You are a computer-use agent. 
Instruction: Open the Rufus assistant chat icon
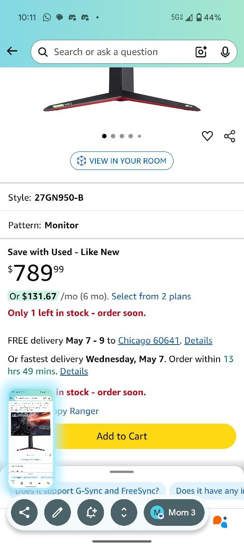point(221,521)
